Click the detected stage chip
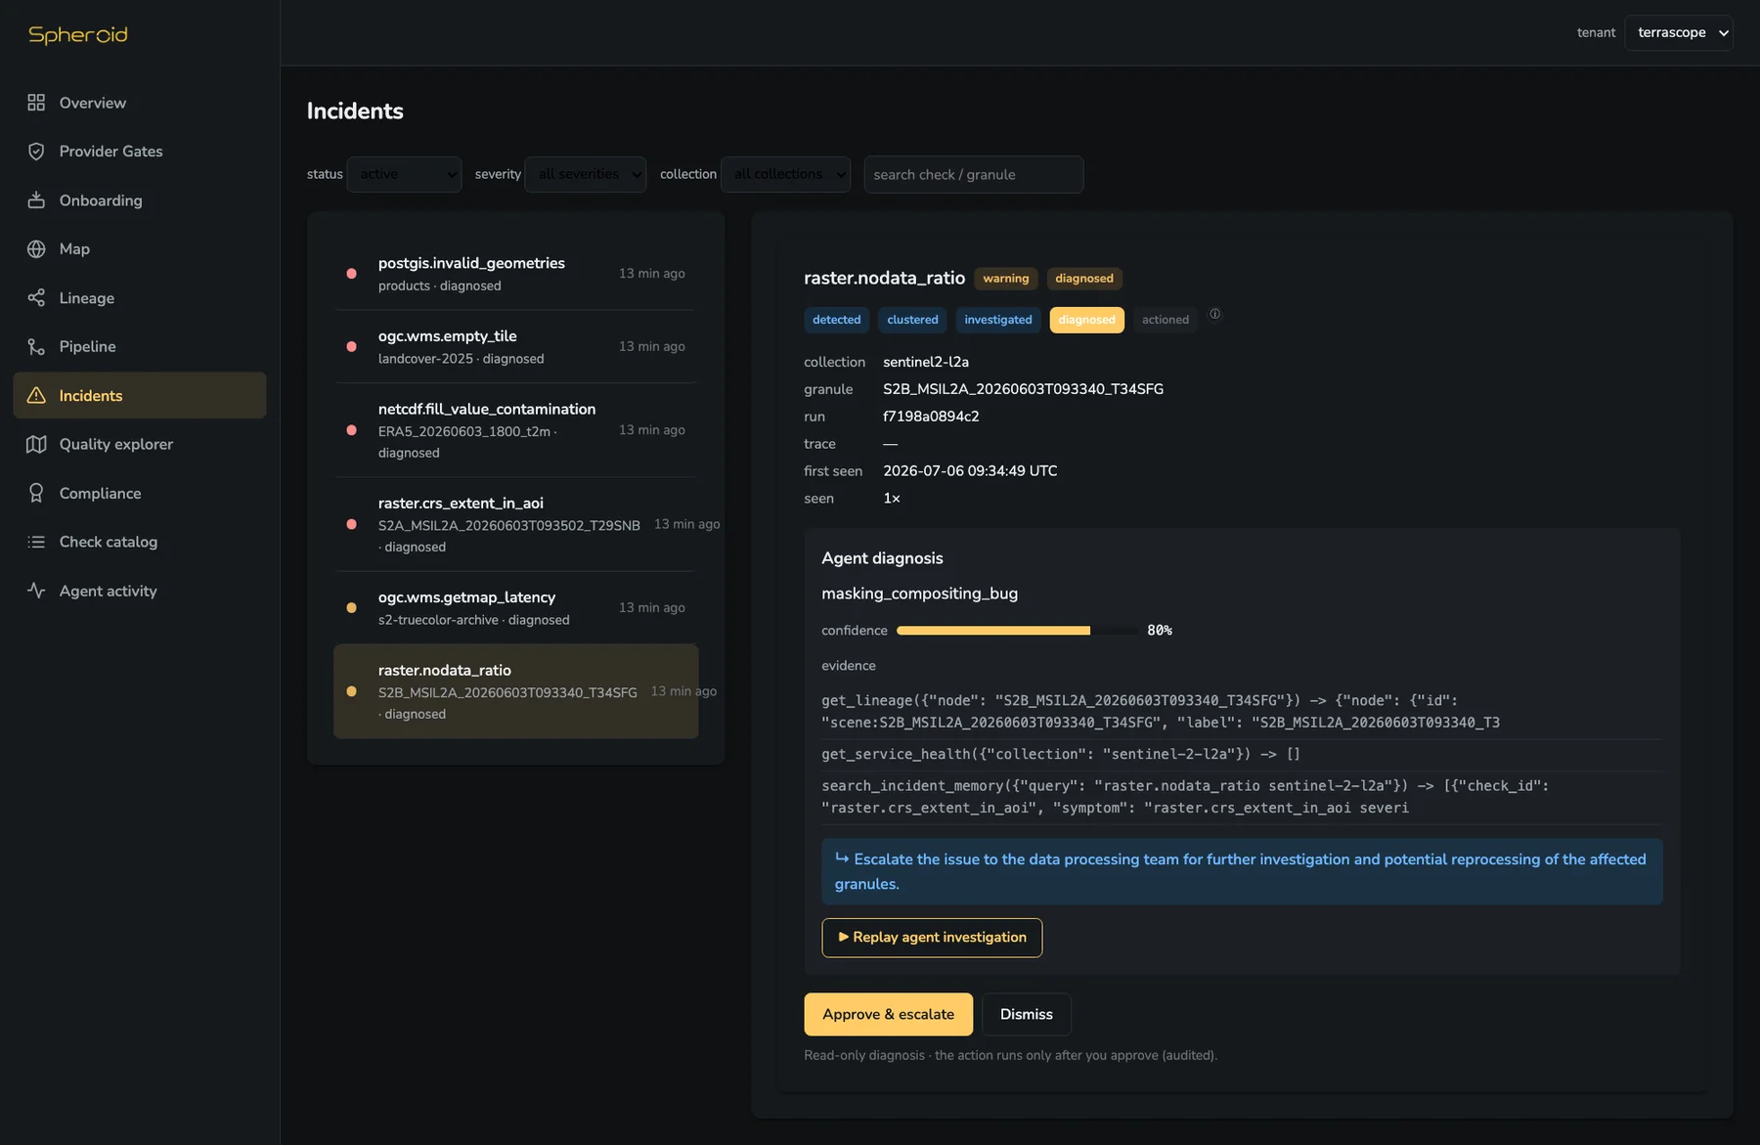Screen dimensions: 1760x1145 click(837, 320)
